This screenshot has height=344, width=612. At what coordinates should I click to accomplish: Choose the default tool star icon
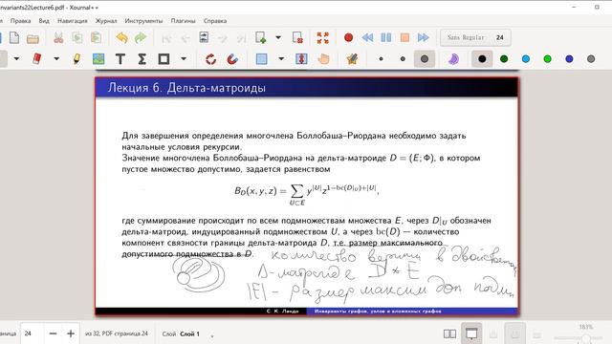(x=352, y=59)
